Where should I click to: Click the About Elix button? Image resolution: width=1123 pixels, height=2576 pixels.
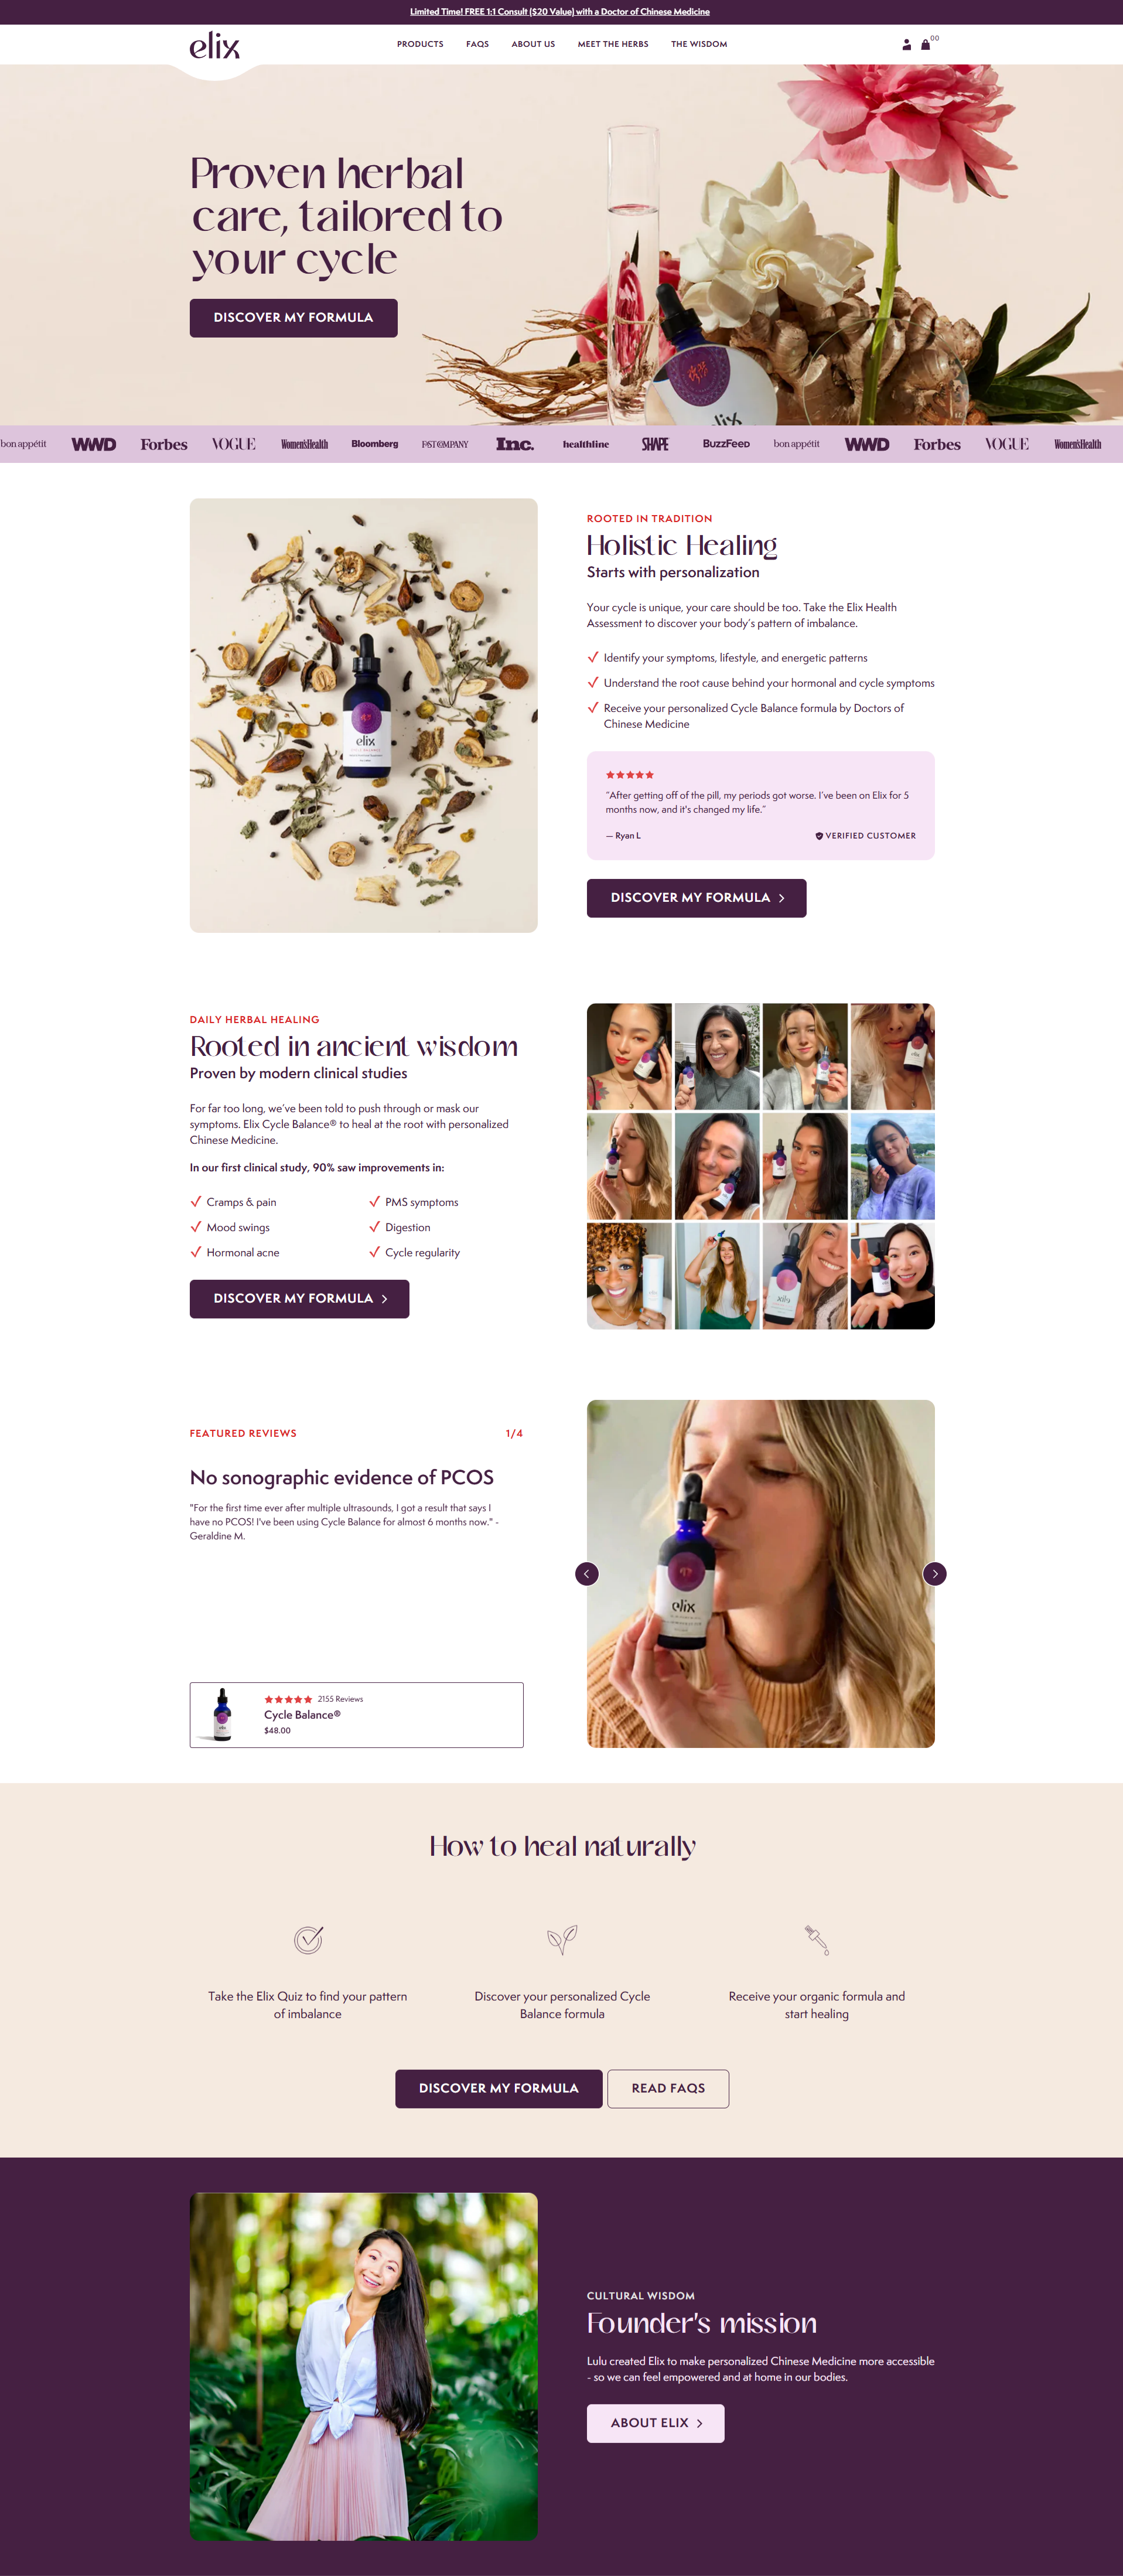pos(655,2423)
